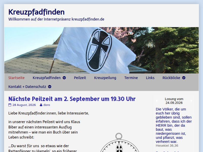203x152 pixels.
Task: Open author doro's posts
Action: [47, 105]
